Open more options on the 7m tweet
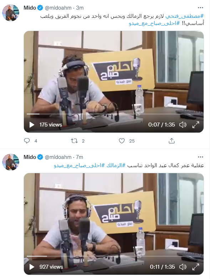 click(200, 157)
